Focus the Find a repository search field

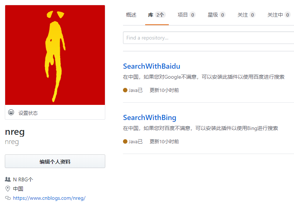click(x=209, y=38)
